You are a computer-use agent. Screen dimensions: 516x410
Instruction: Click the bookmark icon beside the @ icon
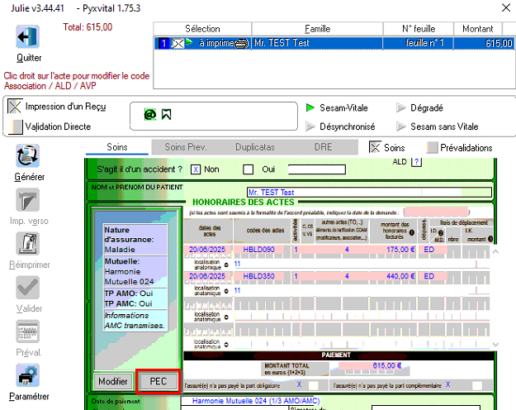point(166,114)
